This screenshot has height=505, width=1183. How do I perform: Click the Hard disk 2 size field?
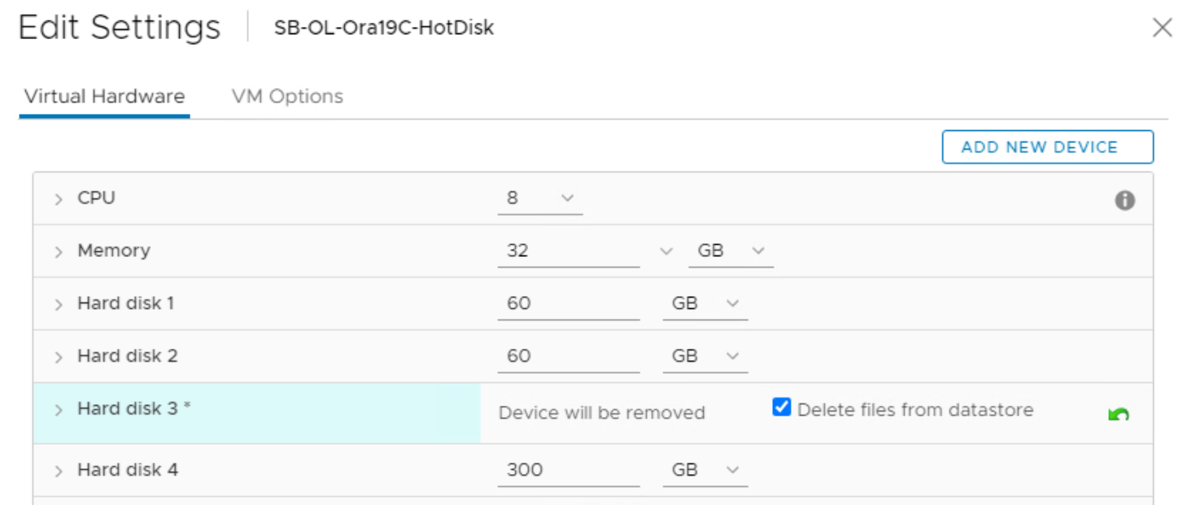tap(568, 356)
